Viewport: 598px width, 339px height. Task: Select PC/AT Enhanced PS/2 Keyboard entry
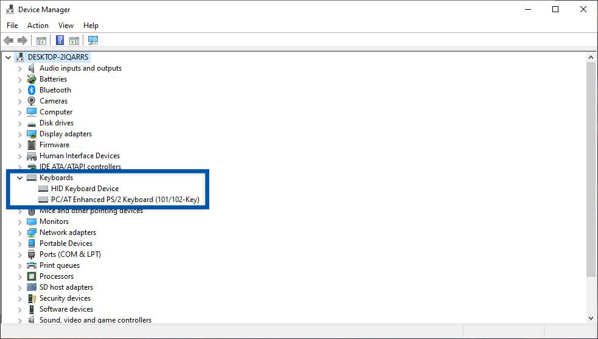tap(125, 200)
